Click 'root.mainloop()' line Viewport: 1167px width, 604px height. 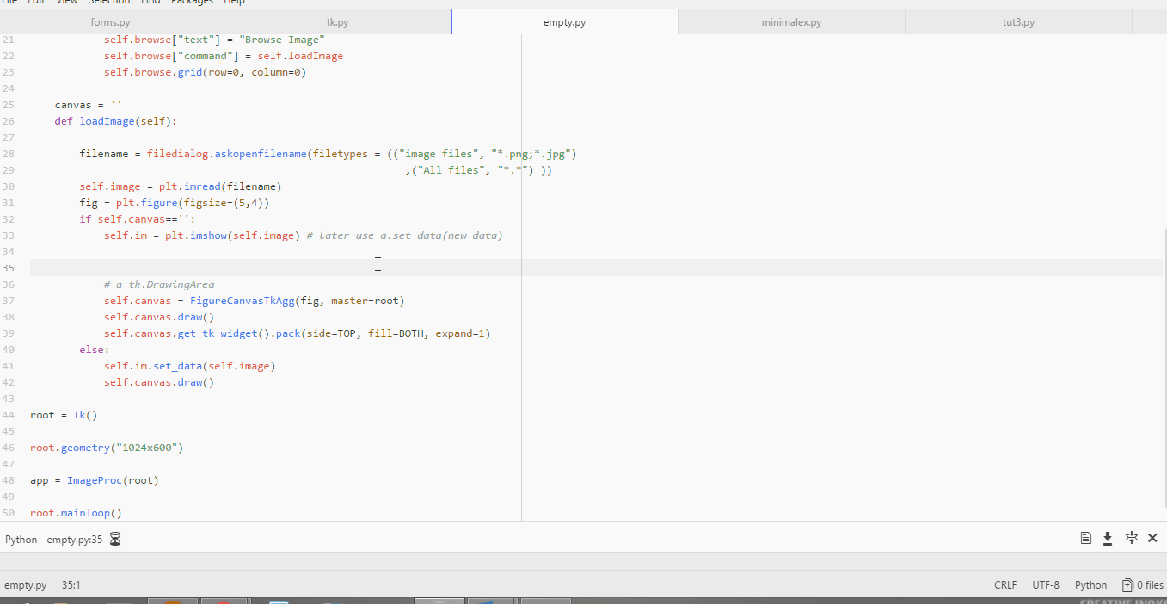pos(77,513)
